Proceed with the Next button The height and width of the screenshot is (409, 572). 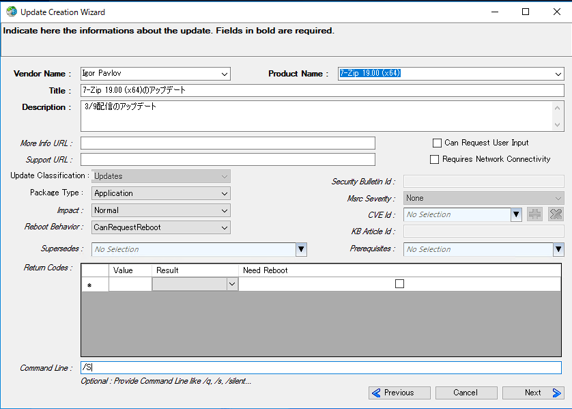pyautogui.click(x=533, y=393)
